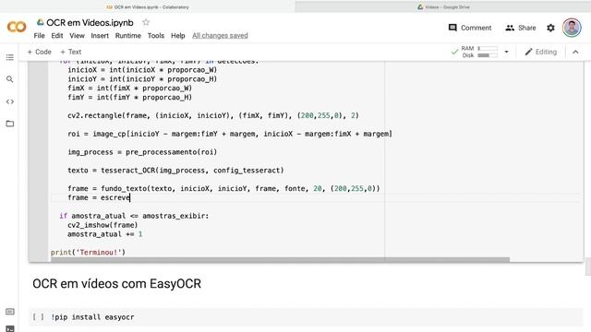The width and height of the screenshot is (591, 332).
Task: Open the code snippets panel
Action: coord(10,101)
